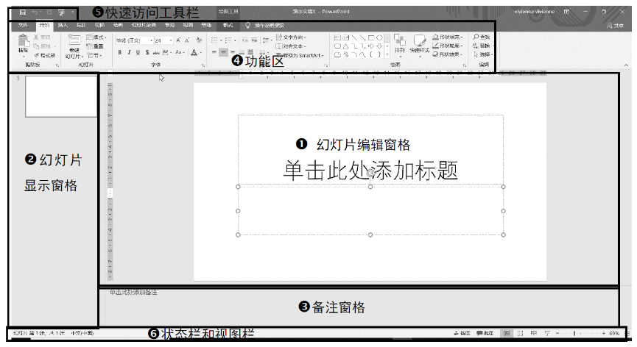Open the font size dropdown showing 24

tap(163, 40)
